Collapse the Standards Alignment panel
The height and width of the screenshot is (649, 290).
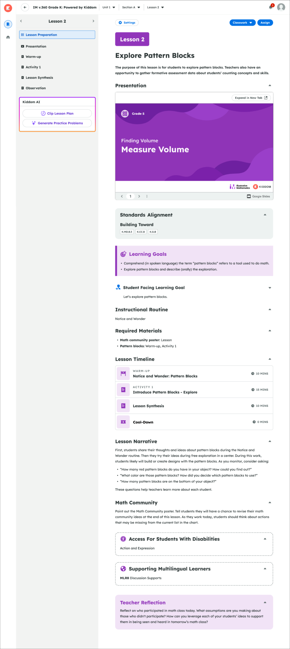(265, 215)
